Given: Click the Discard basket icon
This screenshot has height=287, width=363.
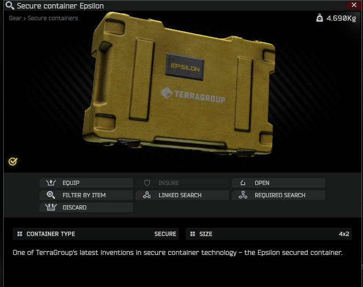Looking at the screenshot, I should (x=51, y=207).
